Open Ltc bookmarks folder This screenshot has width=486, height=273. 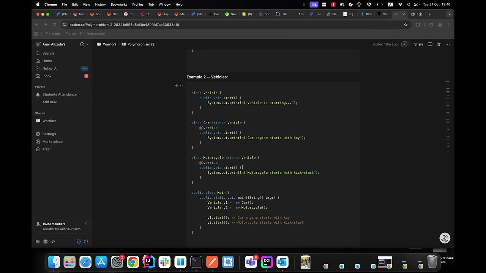71,34
